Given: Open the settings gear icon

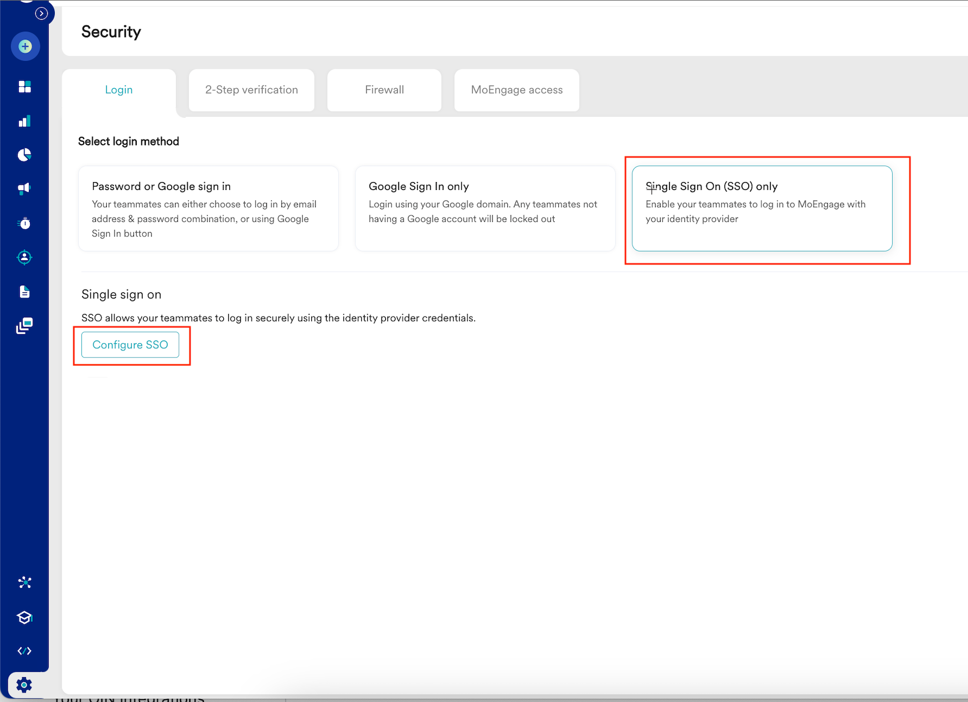Looking at the screenshot, I should point(24,685).
